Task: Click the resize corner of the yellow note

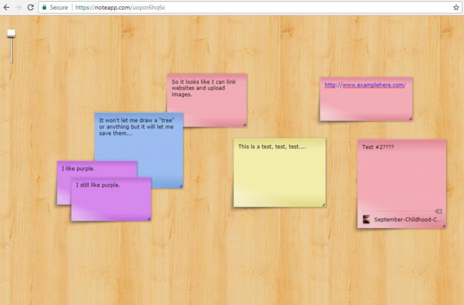Action: pos(323,205)
